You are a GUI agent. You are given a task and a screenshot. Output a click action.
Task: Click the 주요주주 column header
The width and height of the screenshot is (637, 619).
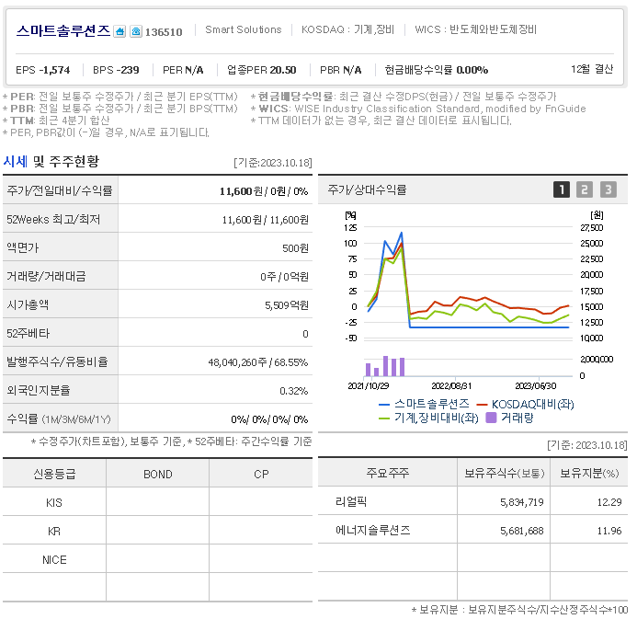(388, 473)
